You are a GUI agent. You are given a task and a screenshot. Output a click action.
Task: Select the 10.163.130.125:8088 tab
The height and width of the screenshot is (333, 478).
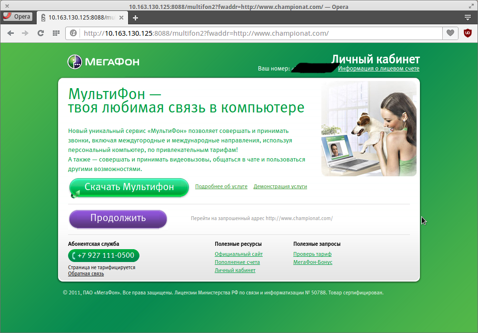[x=82, y=18]
